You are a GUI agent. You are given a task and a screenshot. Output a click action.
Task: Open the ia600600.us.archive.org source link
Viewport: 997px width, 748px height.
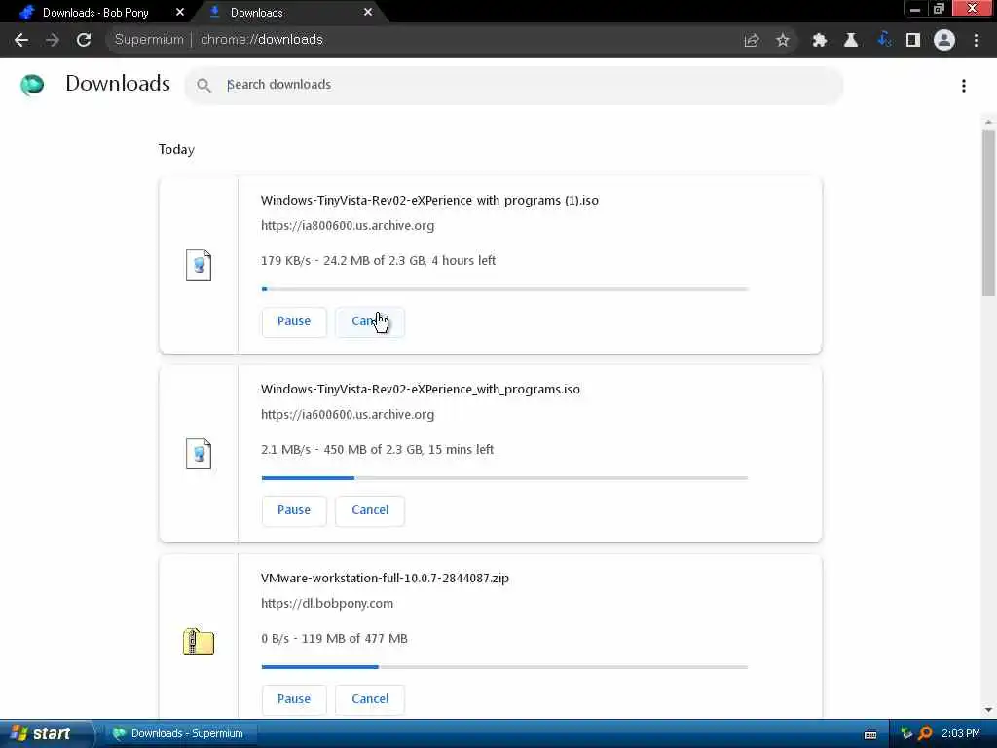click(348, 415)
